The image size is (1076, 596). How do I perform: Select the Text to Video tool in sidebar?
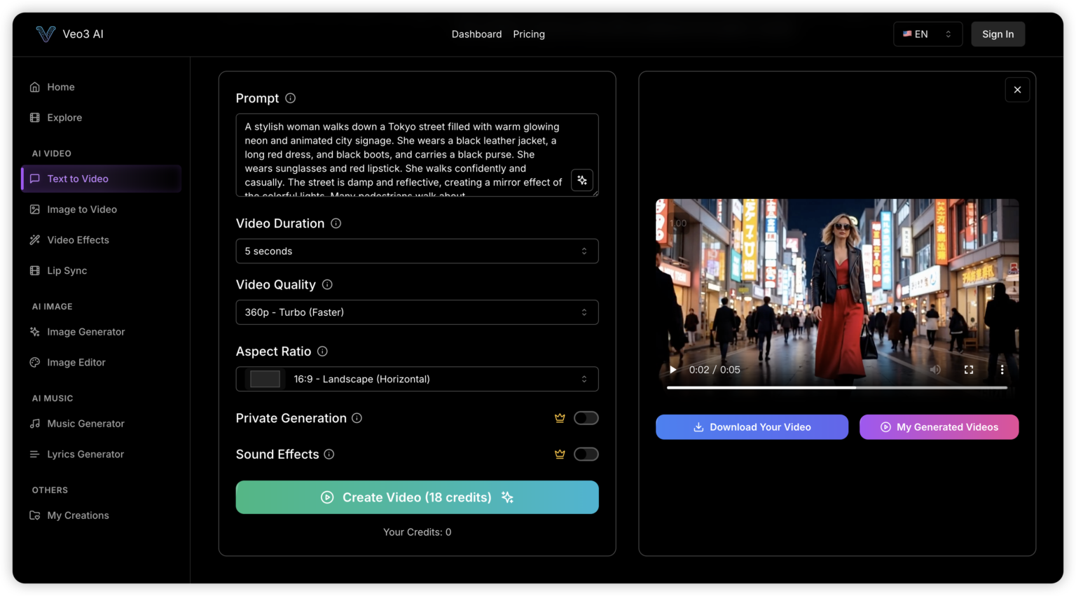coord(78,179)
